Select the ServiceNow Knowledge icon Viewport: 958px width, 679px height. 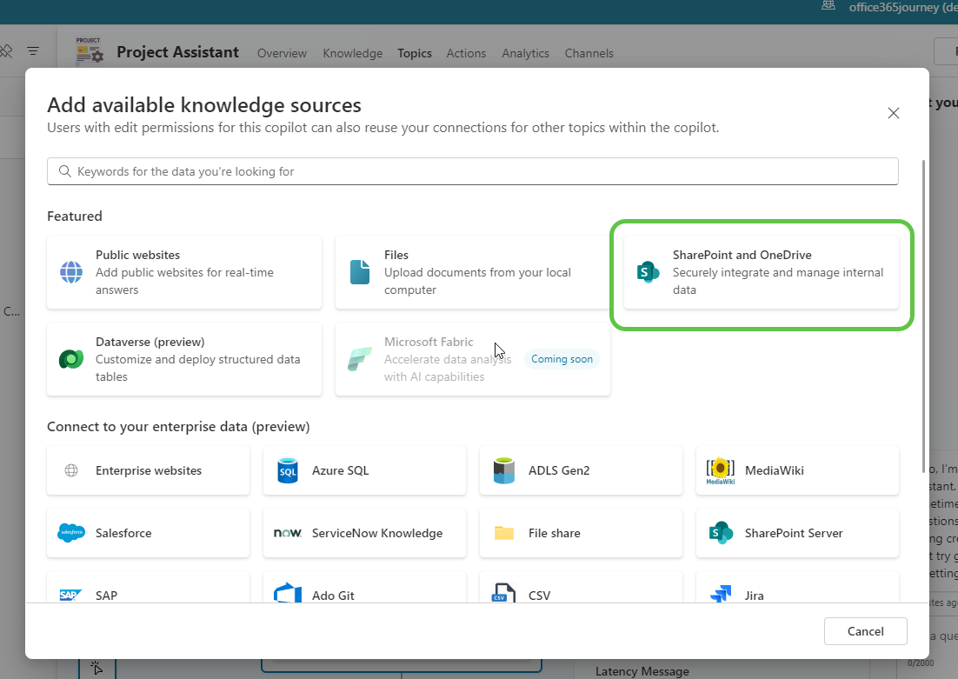tap(288, 533)
